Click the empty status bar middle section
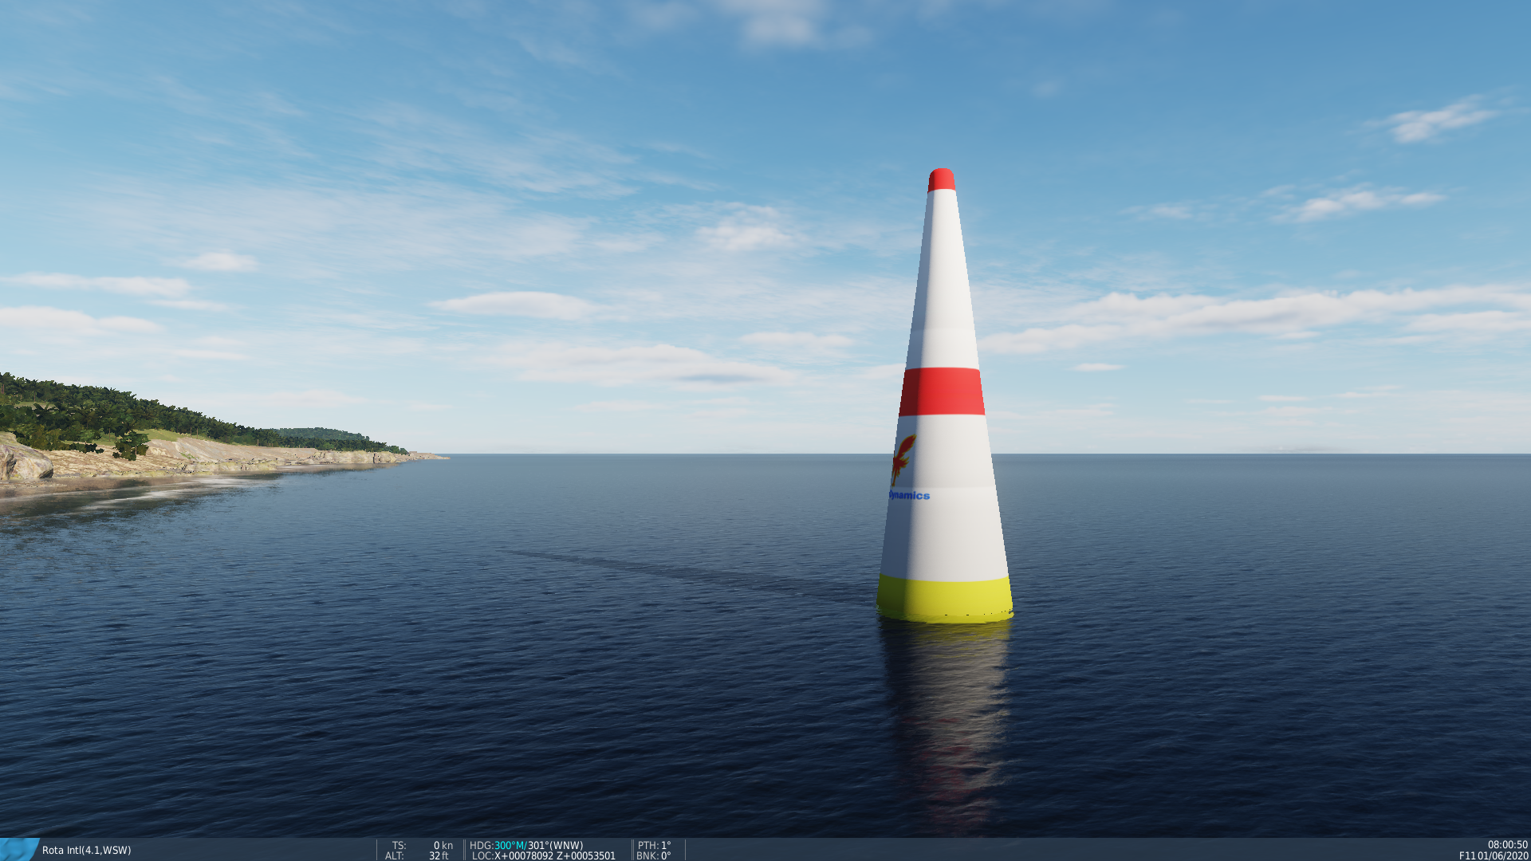Screen dimensions: 1531x861 coord(1069,850)
